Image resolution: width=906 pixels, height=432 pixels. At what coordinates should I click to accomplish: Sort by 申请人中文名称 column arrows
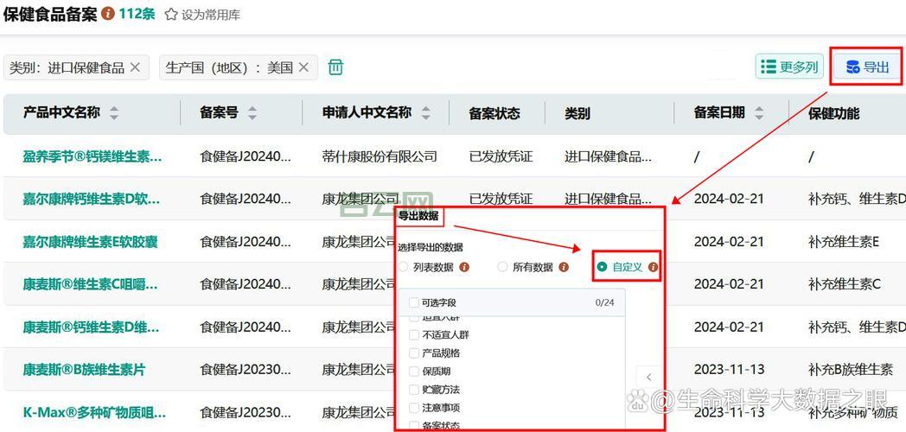426,112
